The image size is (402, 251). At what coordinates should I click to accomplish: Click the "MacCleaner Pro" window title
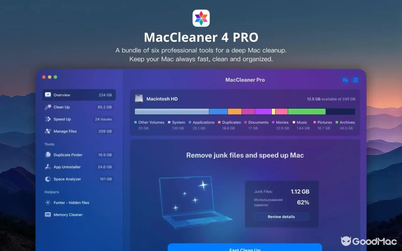(x=245, y=80)
